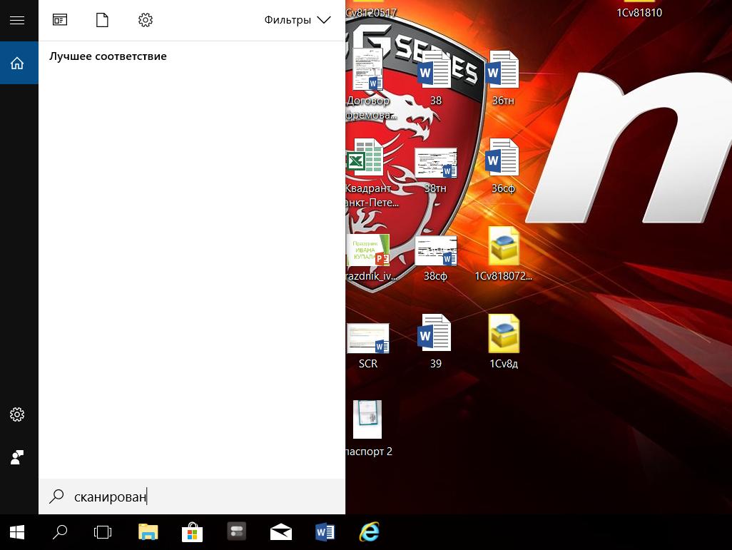This screenshot has width=732, height=550.
Task: Select desktop Word file 36тн
Action: [x=503, y=78]
